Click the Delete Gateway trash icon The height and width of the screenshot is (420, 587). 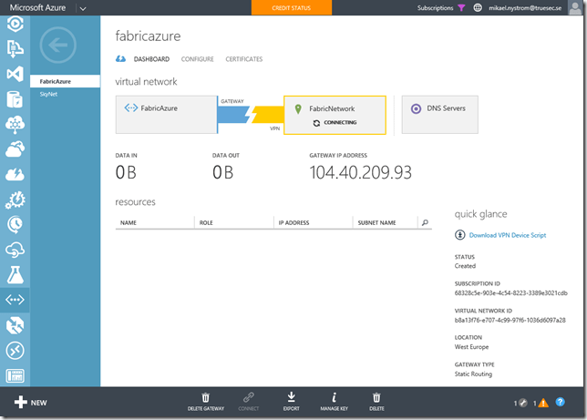[x=205, y=397]
